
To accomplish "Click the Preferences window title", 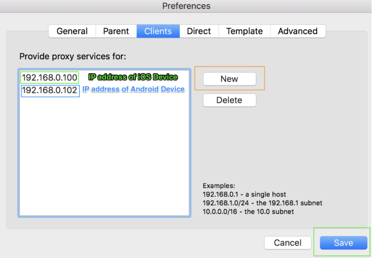I will click(x=186, y=6).
